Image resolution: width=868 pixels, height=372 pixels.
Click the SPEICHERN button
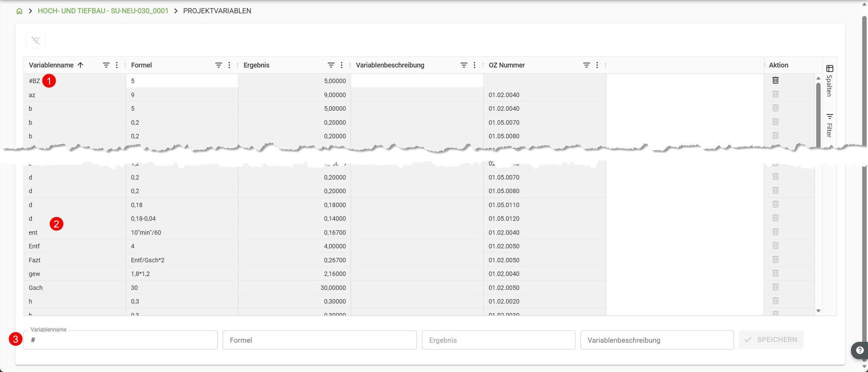771,339
